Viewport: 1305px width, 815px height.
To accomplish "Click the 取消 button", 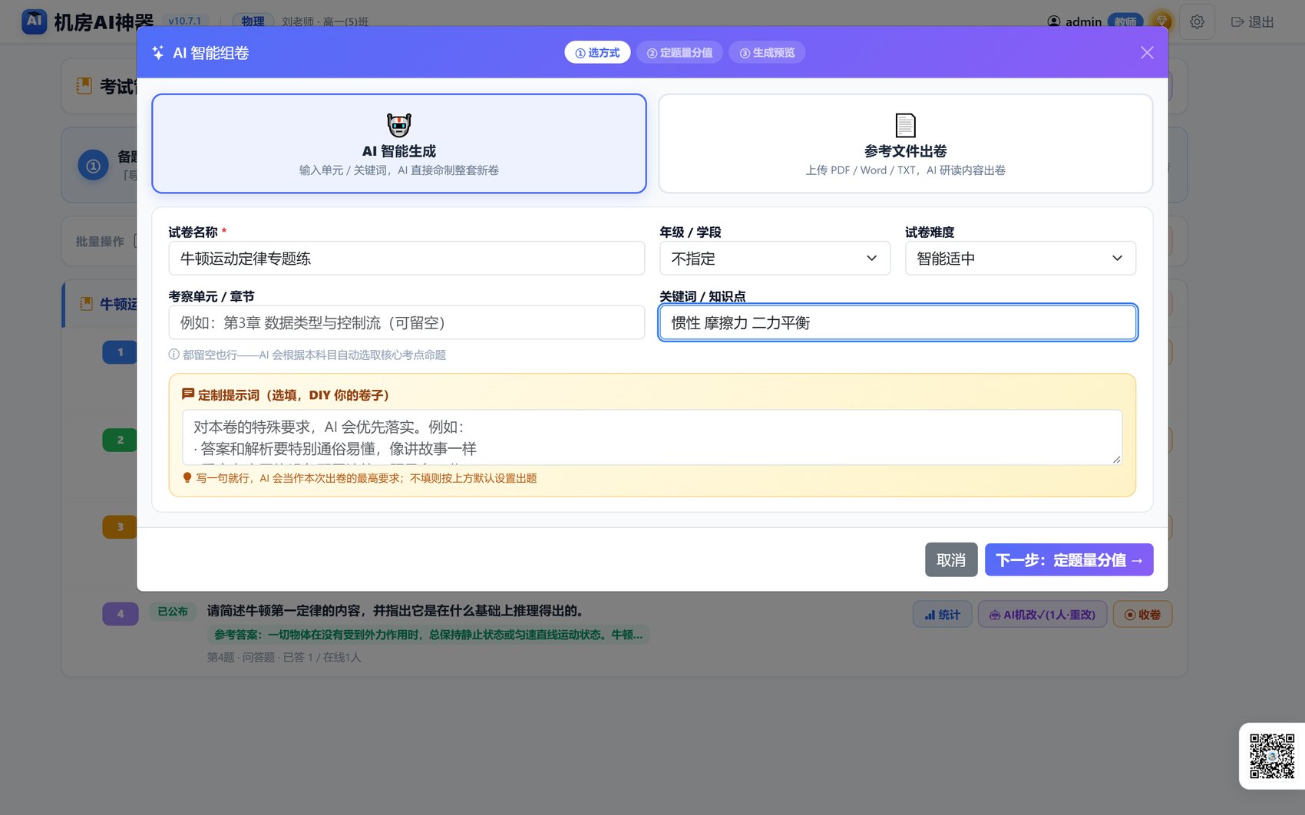I will [x=951, y=559].
